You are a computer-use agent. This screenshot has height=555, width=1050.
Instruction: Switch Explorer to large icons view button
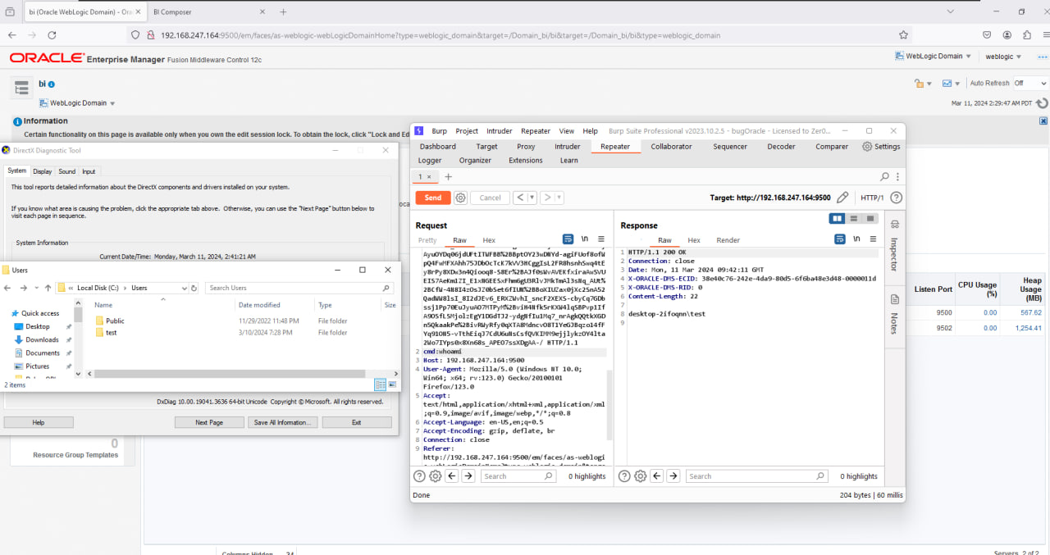[x=391, y=384]
